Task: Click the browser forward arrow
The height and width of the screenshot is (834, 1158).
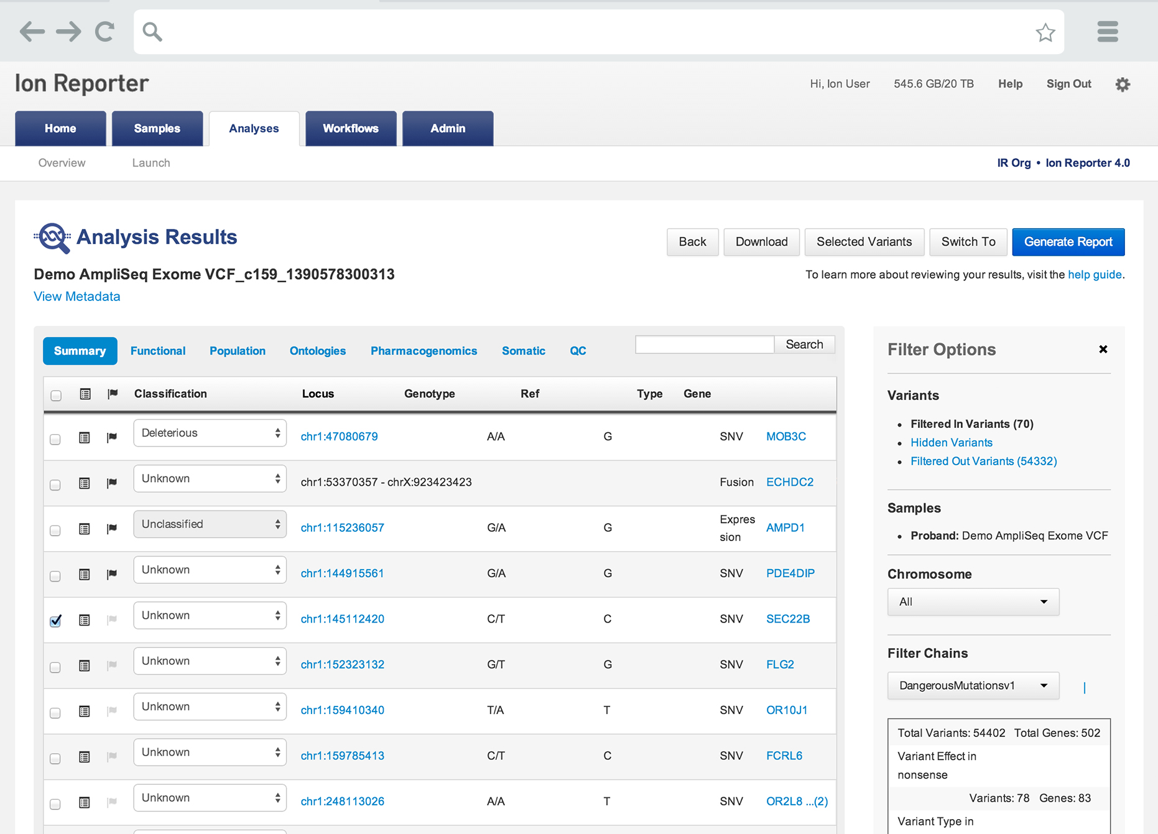Action: pyautogui.click(x=68, y=31)
